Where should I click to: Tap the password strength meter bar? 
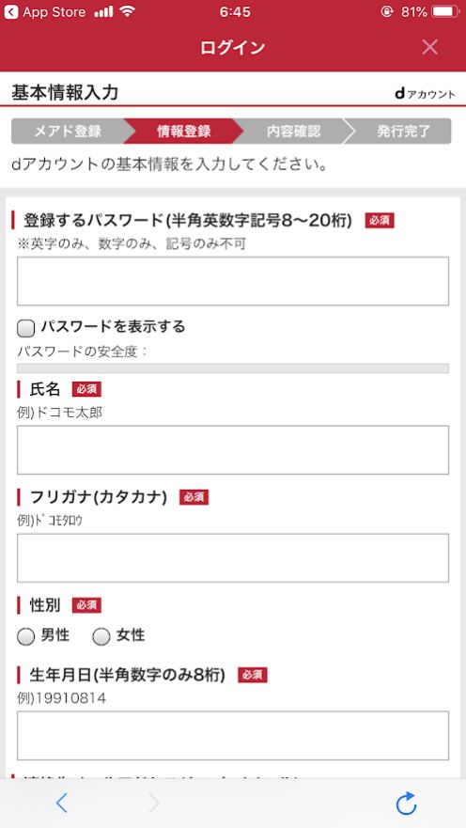pos(233,368)
